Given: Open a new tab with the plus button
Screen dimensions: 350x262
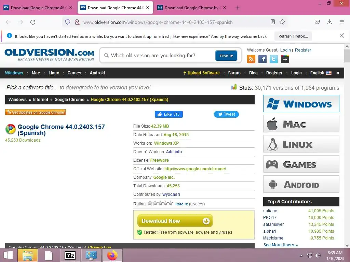Looking at the screenshot, I should click(x=237, y=8).
